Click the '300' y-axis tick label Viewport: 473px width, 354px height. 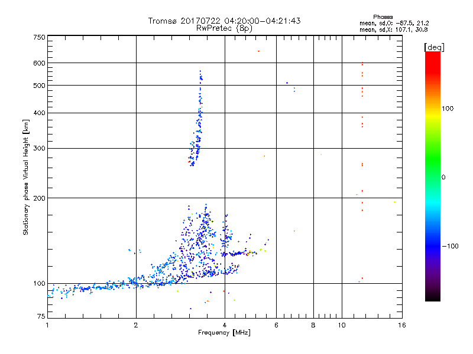coord(39,149)
